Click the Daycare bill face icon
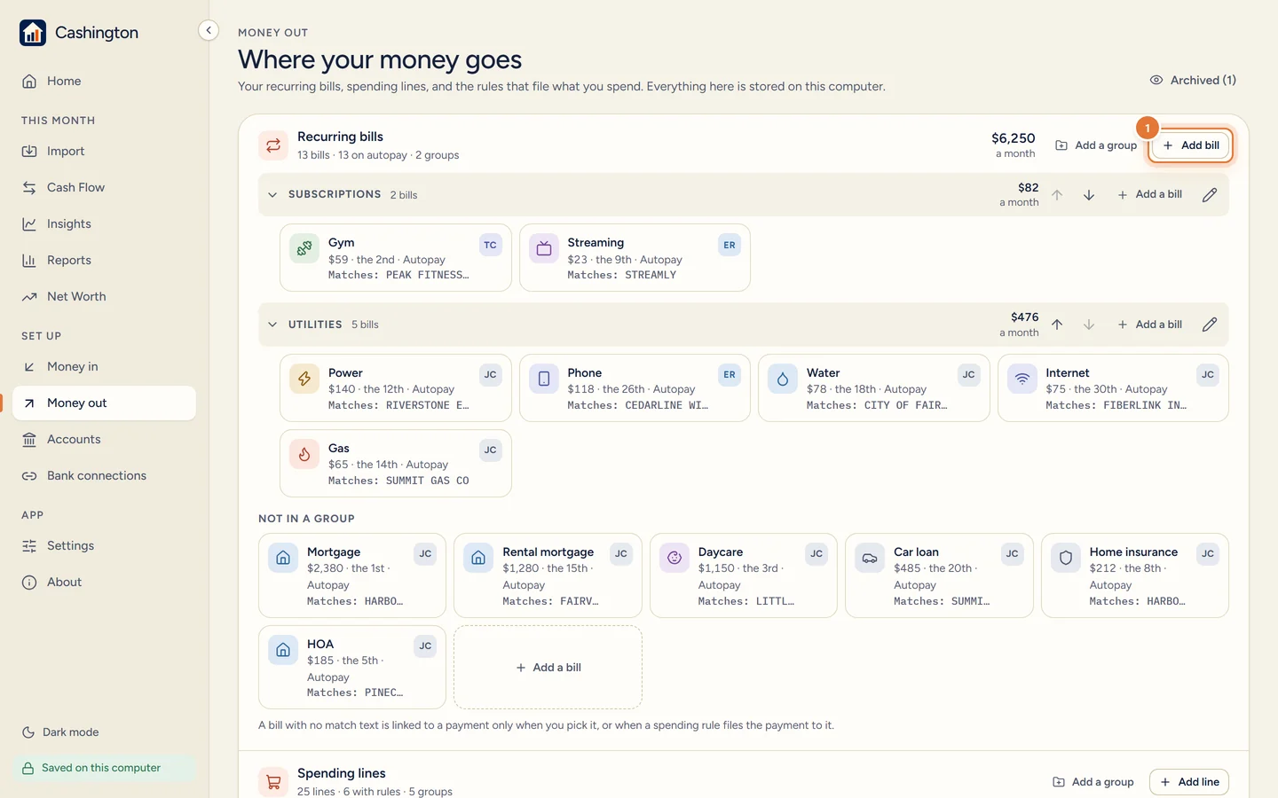Screen dimensions: 1278x798 (674, 558)
